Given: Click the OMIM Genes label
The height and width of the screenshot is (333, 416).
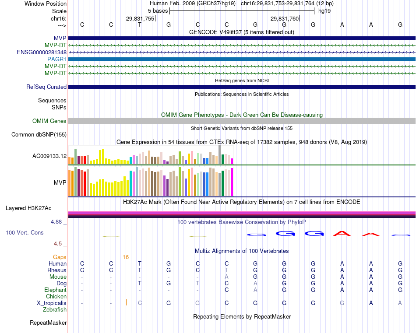Looking at the screenshot, I should coord(49,121).
